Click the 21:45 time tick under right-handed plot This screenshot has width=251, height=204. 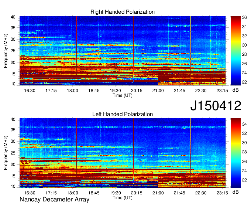point(179,91)
